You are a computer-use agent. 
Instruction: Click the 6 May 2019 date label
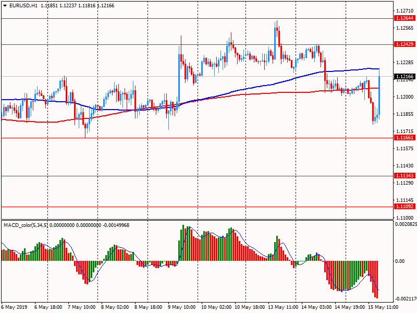[x=14, y=307]
